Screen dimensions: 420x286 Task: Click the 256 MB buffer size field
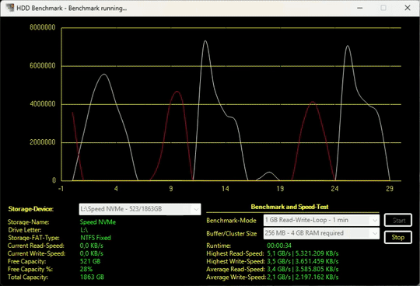point(321,233)
